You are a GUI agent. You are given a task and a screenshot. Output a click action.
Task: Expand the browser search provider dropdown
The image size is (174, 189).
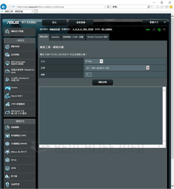152,7
